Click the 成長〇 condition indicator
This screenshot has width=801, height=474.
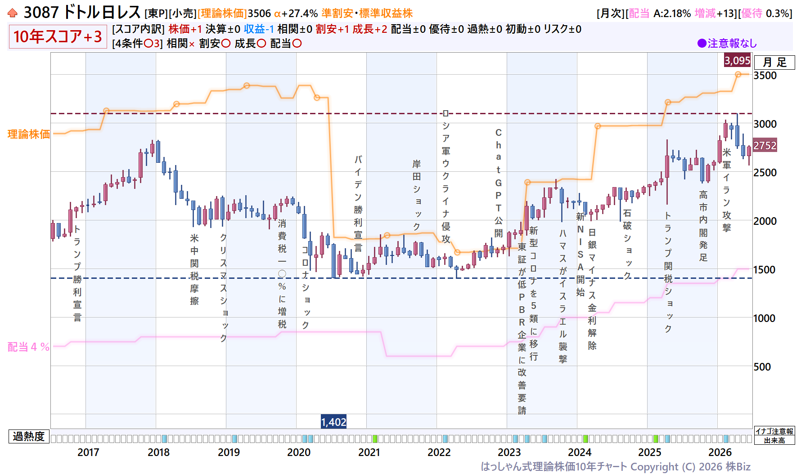coord(250,44)
